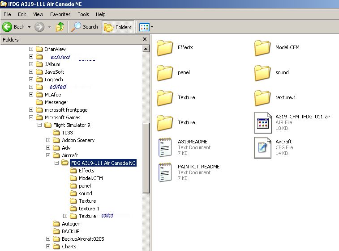Open the PAINTKIT_README text document icon
The image size is (339, 251).
tap(165, 172)
